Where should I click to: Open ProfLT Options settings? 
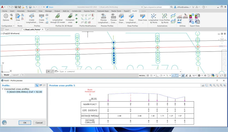[6, 17]
